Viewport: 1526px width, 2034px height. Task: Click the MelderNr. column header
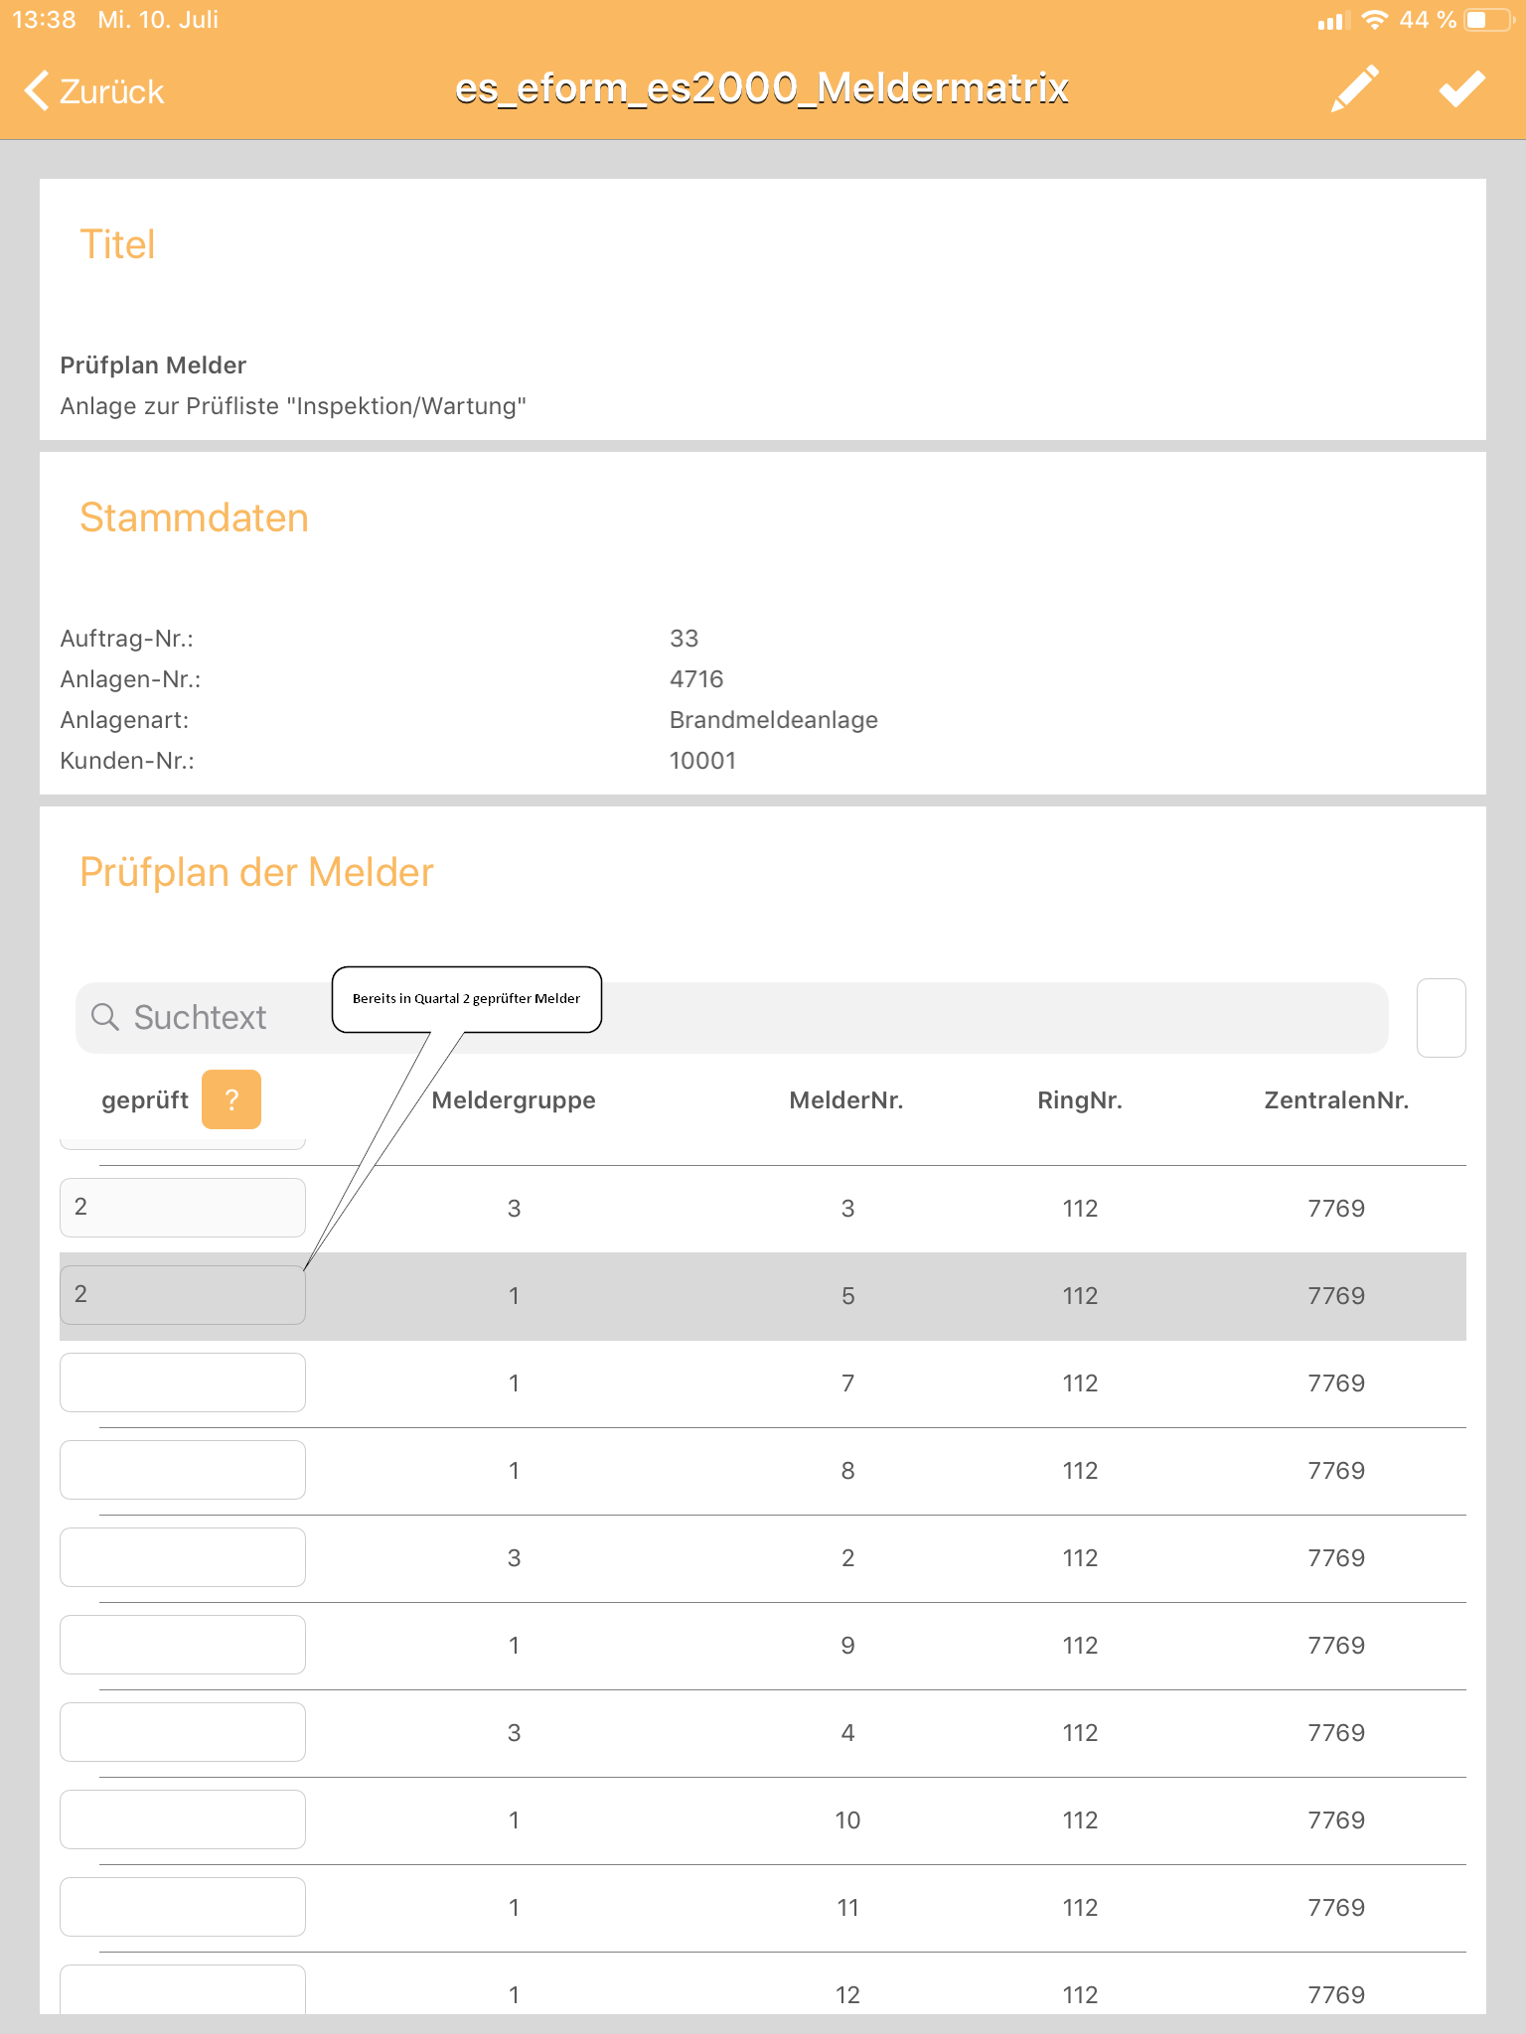[x=846, y=1100]
